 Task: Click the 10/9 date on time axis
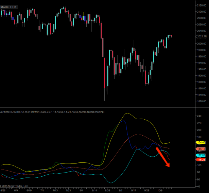tap(159, 191)
